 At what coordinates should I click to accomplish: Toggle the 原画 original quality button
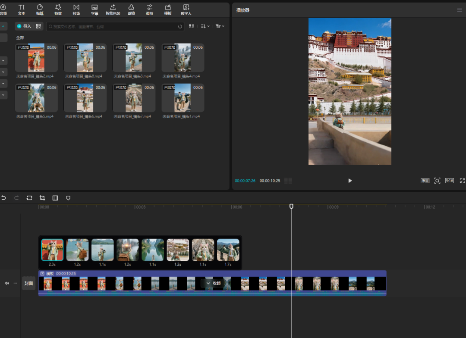[x=425, y=181]
